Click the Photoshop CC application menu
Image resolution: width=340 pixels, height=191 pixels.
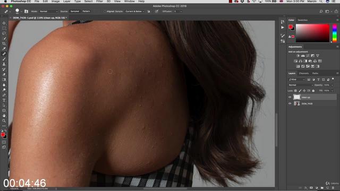point(21,1)
